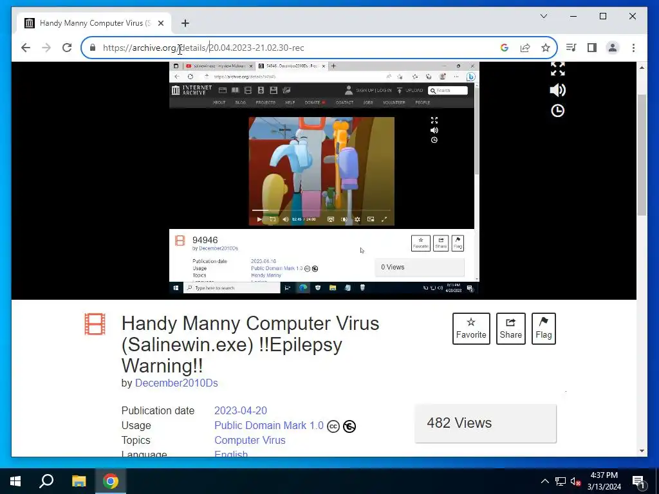
Task: Click the Chrome taskbar icon
Action: [x=111, y=481]
